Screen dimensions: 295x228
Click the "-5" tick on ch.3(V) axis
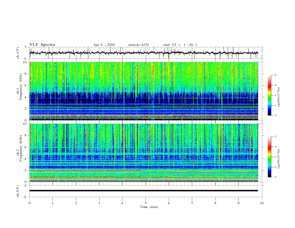pyautogui.click(x=25, y=197)
